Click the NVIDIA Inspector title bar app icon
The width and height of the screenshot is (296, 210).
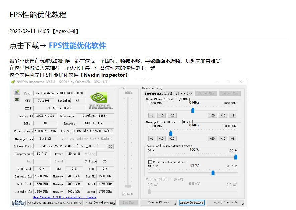(x=13, y=82)
